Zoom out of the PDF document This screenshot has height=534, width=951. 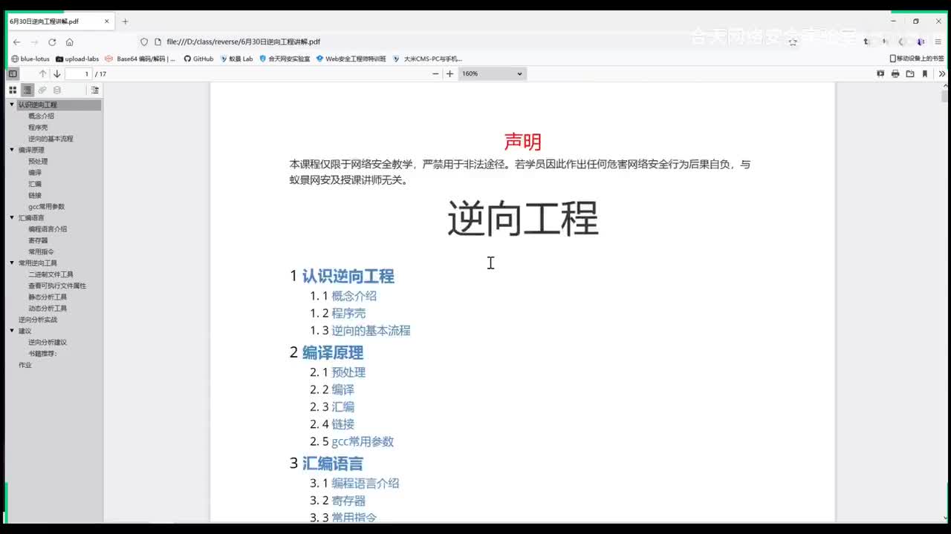coord(435,73)
